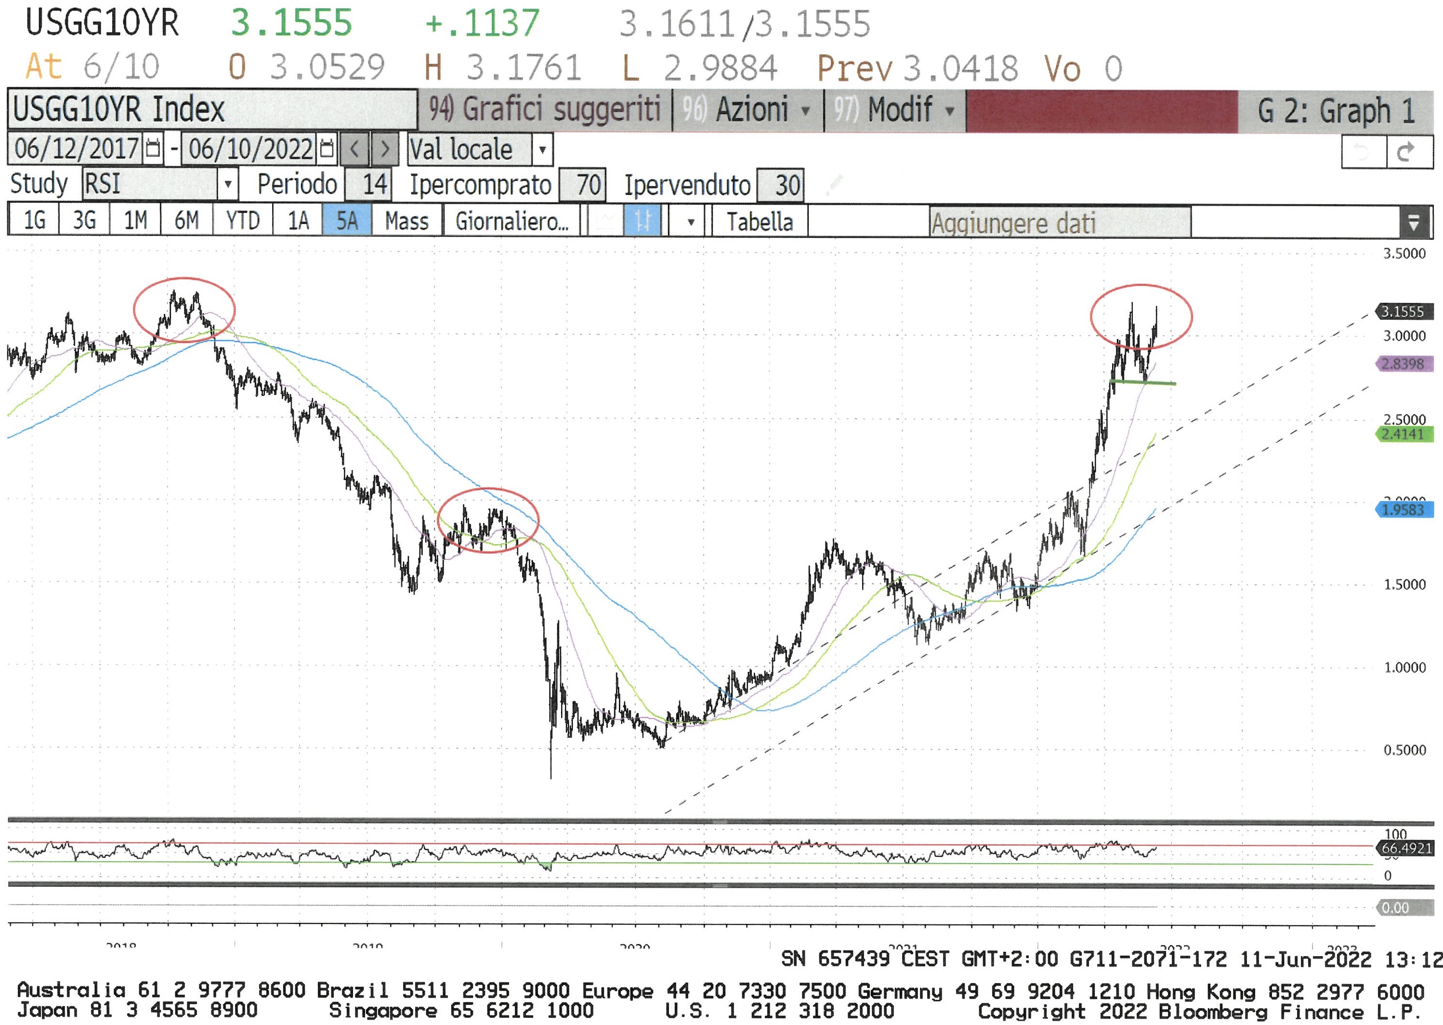Viewport: 1443px width, 1025px height.
Task: Click the dark red color bar
Action: pyautogui.click(x=1101, y=112)
